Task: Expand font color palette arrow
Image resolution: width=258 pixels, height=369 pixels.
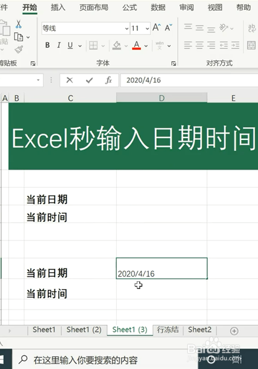Action: click(146, 45)
